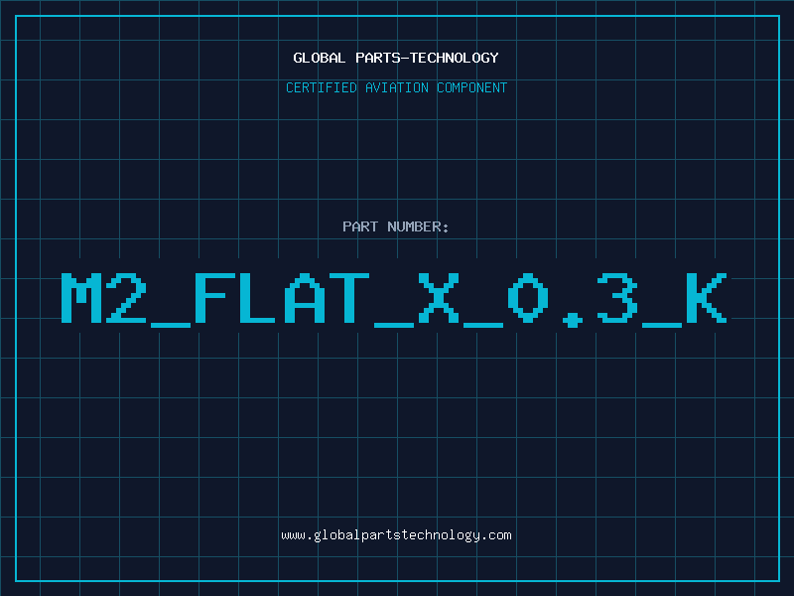Select the part number M2_FLAT_X_0.3_K
Image resolution: width=794 pixels, height=596 pixels.
(x=394, y=300)
